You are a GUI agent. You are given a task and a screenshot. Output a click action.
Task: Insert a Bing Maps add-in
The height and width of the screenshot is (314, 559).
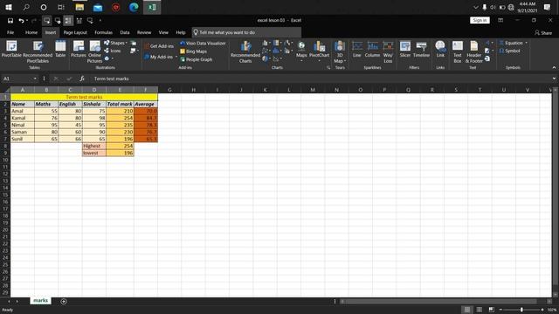194,51
